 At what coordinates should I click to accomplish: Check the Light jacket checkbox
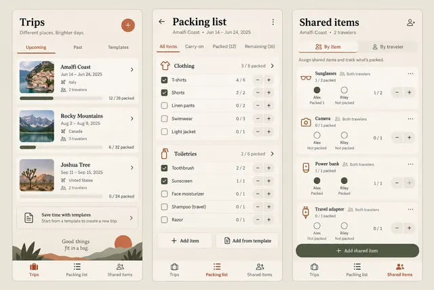164,132
